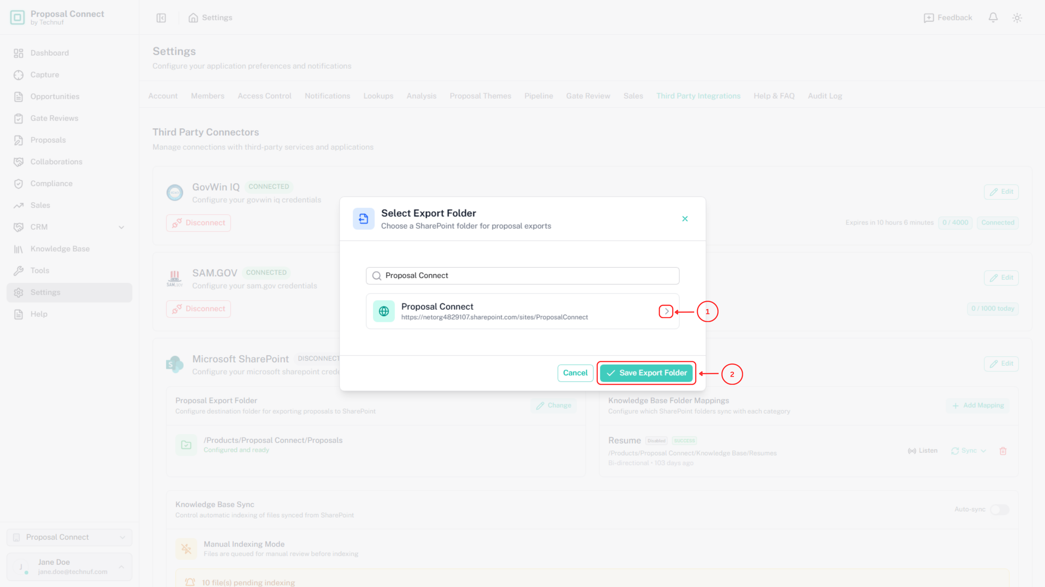Close the Select Export Folder dialog

pyautogui.click(x=685, y=219)
